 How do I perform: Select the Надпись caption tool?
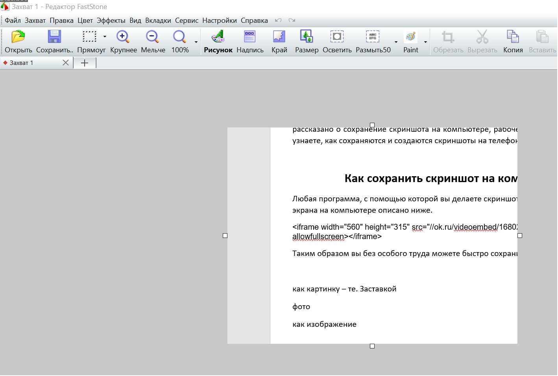[249, 37]
